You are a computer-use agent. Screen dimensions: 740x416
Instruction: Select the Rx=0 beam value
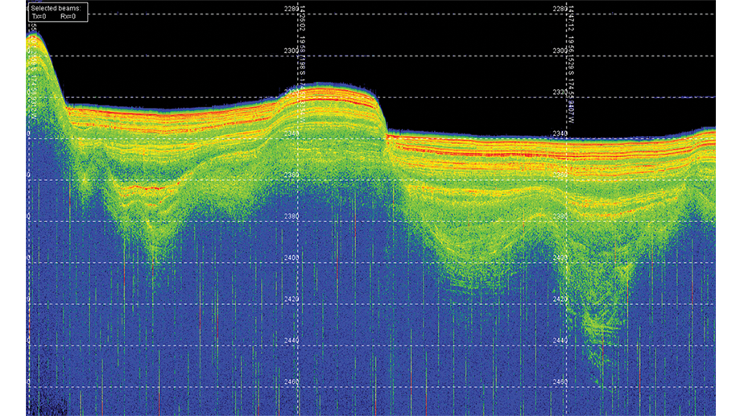coord(68,15)
